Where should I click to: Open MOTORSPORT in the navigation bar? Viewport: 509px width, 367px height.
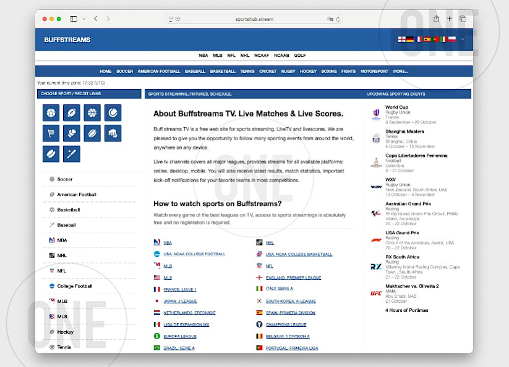(374, 71)
